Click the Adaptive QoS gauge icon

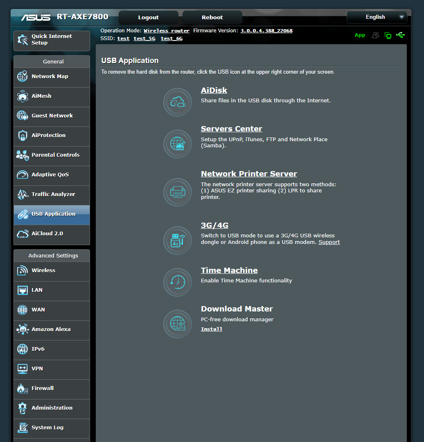(x=23, y=175)
